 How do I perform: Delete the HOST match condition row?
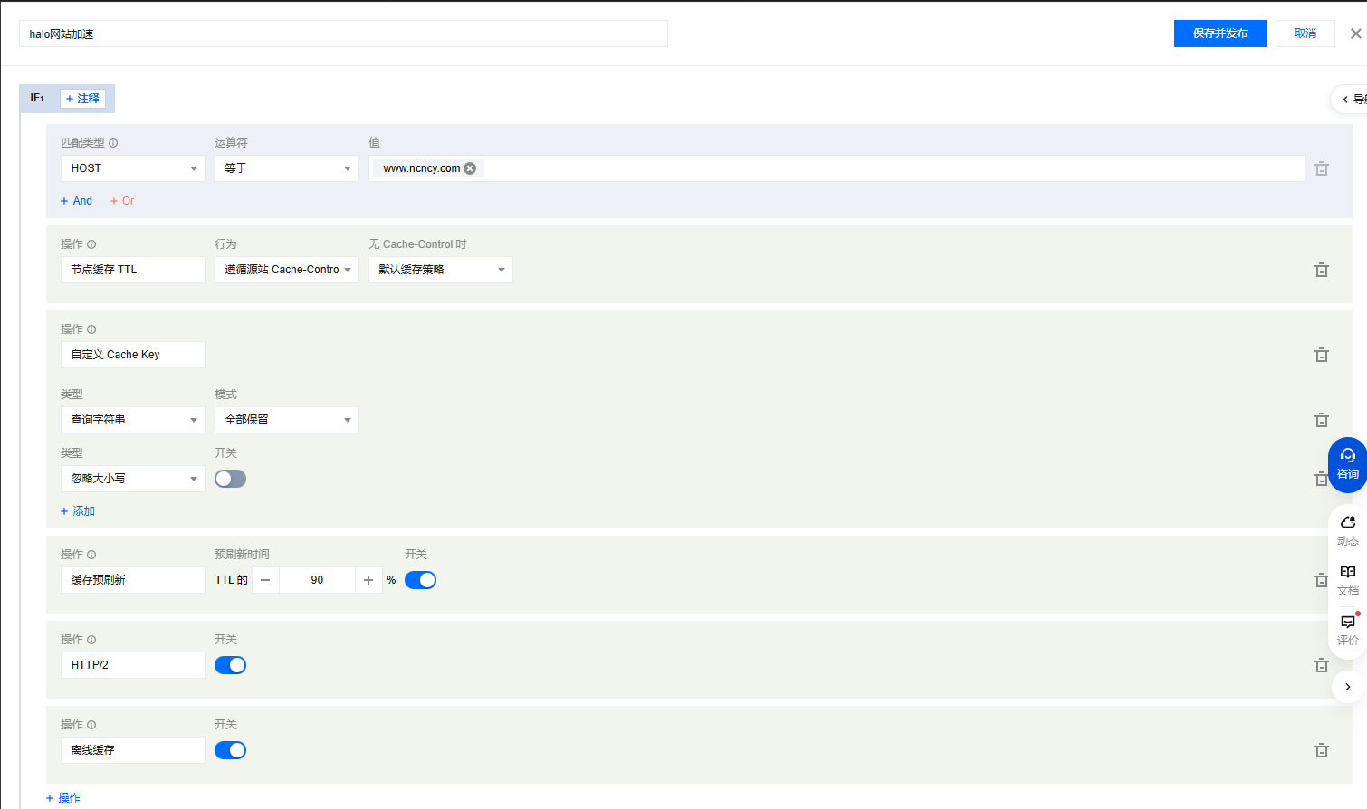[1321, 168]
